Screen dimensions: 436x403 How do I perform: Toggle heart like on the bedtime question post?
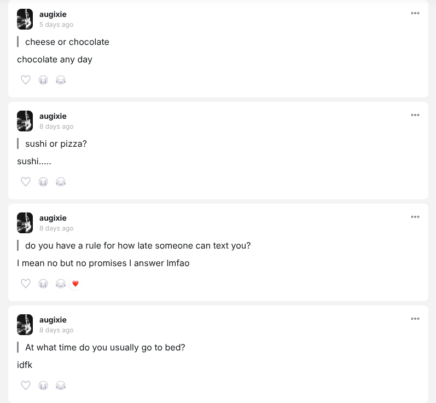26,385
